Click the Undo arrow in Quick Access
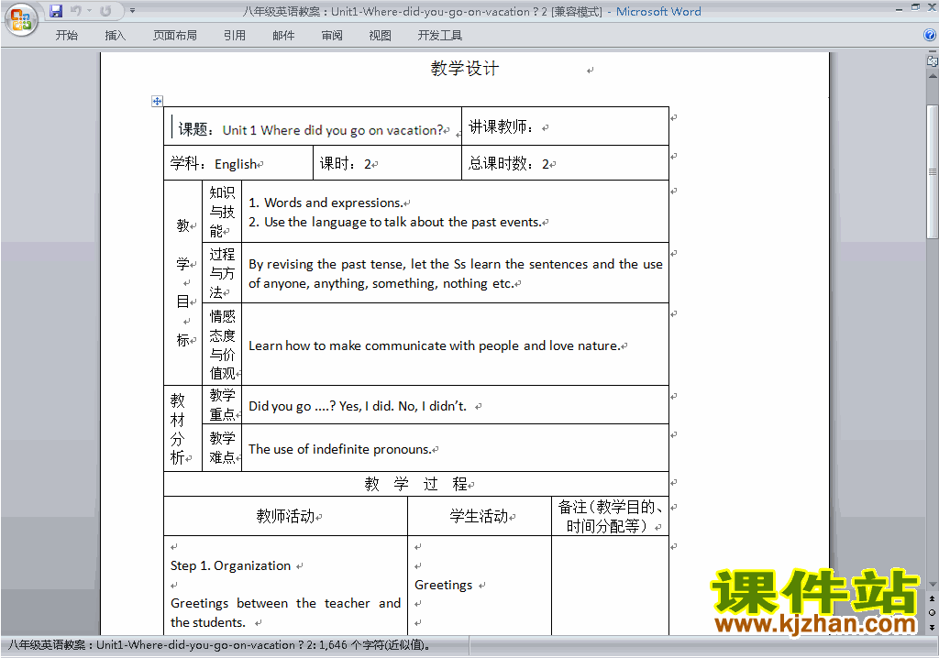This screenshot has height=658, width=939. 75,11
